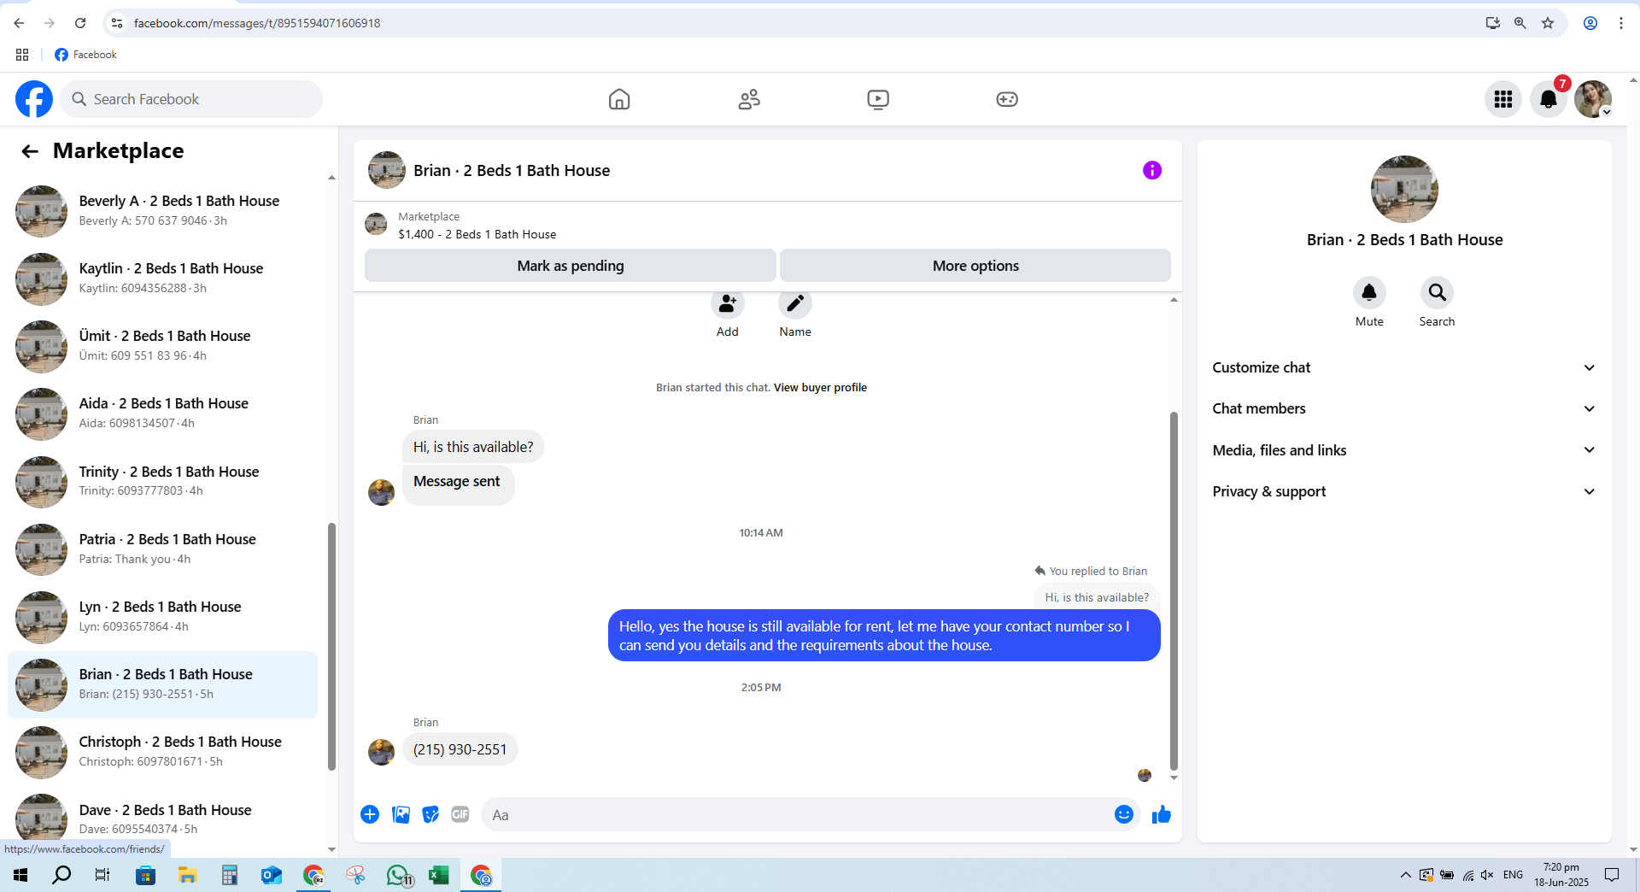The image size is (1640, 892).
Task: Attach a file using the photo icon
Action: (x=401, y=814)
